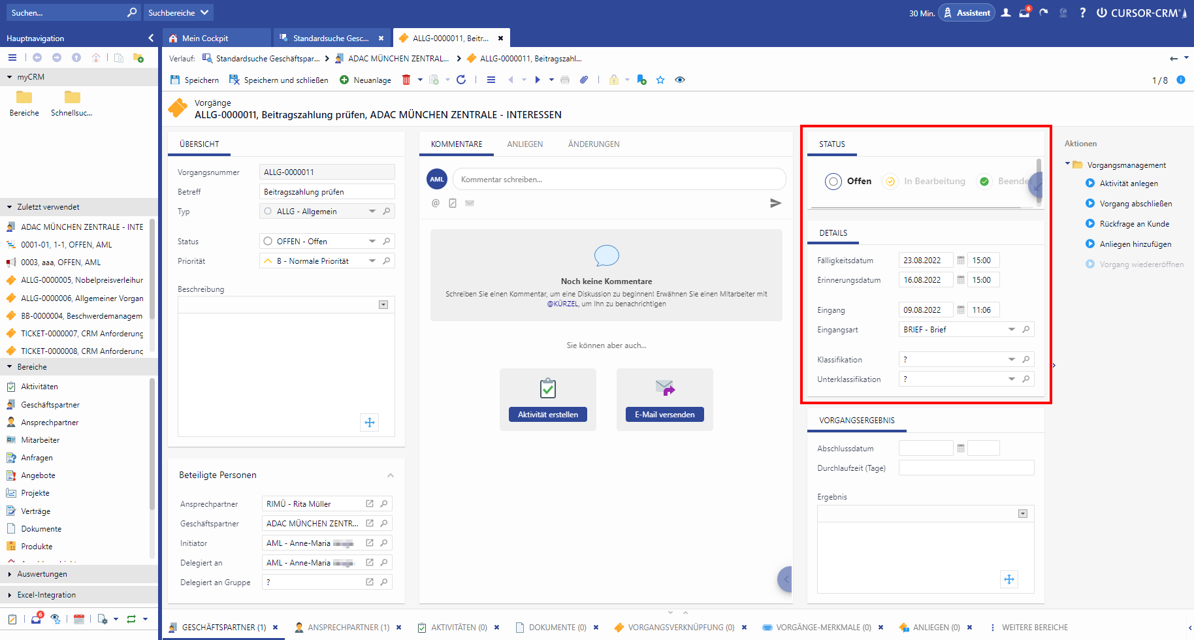Viewport: 1194px width, 640px height.
Task: Click the paperclip attachment icon
Action: [584, 80]
